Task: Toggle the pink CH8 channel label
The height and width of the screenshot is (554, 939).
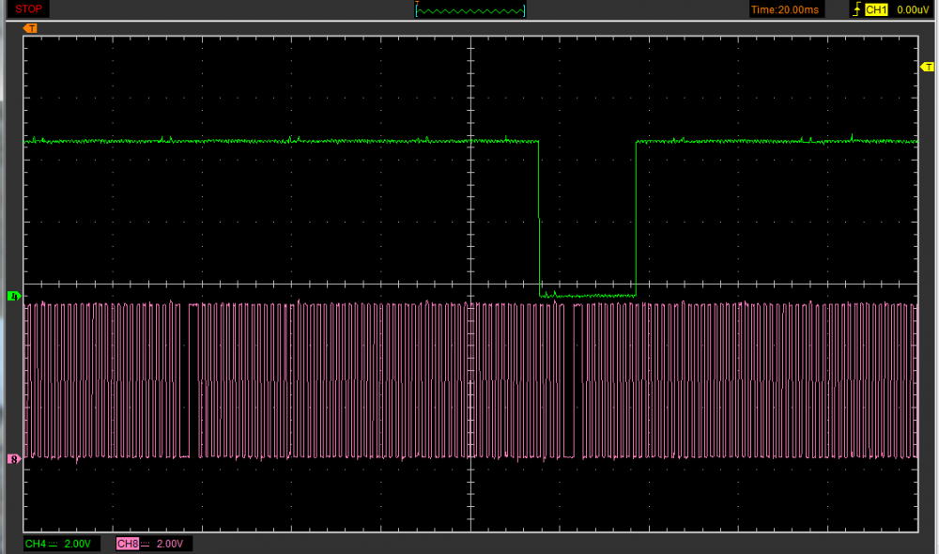Action: pyautogui.click(x=127, y=544)
